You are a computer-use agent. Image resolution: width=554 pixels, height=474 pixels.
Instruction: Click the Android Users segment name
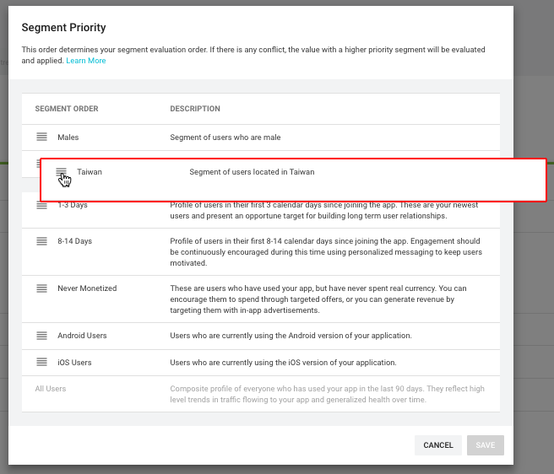(x=82, y=336)
